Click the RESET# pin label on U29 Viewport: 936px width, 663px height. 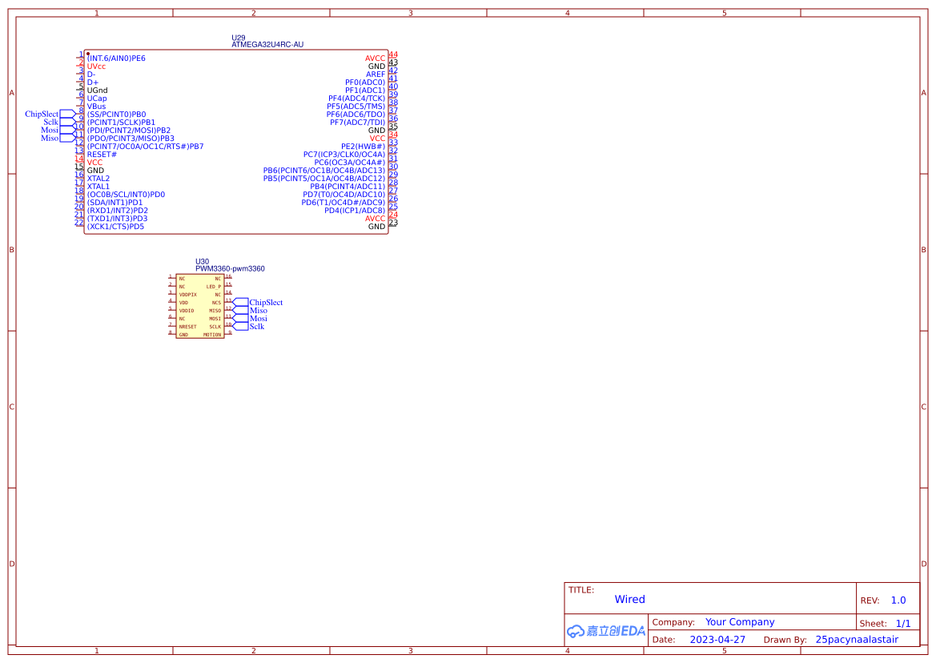102,155
